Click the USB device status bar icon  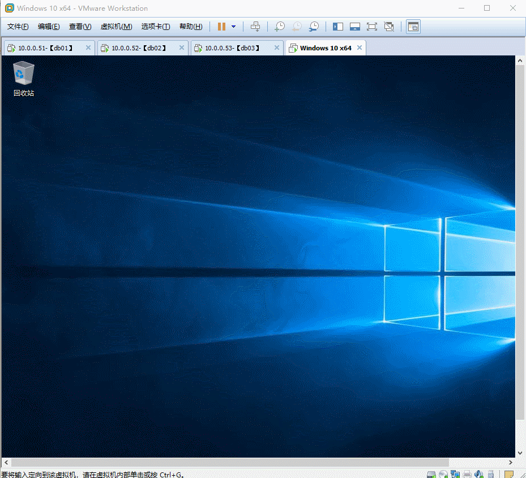pyautogui.click(x=491, y=474)
